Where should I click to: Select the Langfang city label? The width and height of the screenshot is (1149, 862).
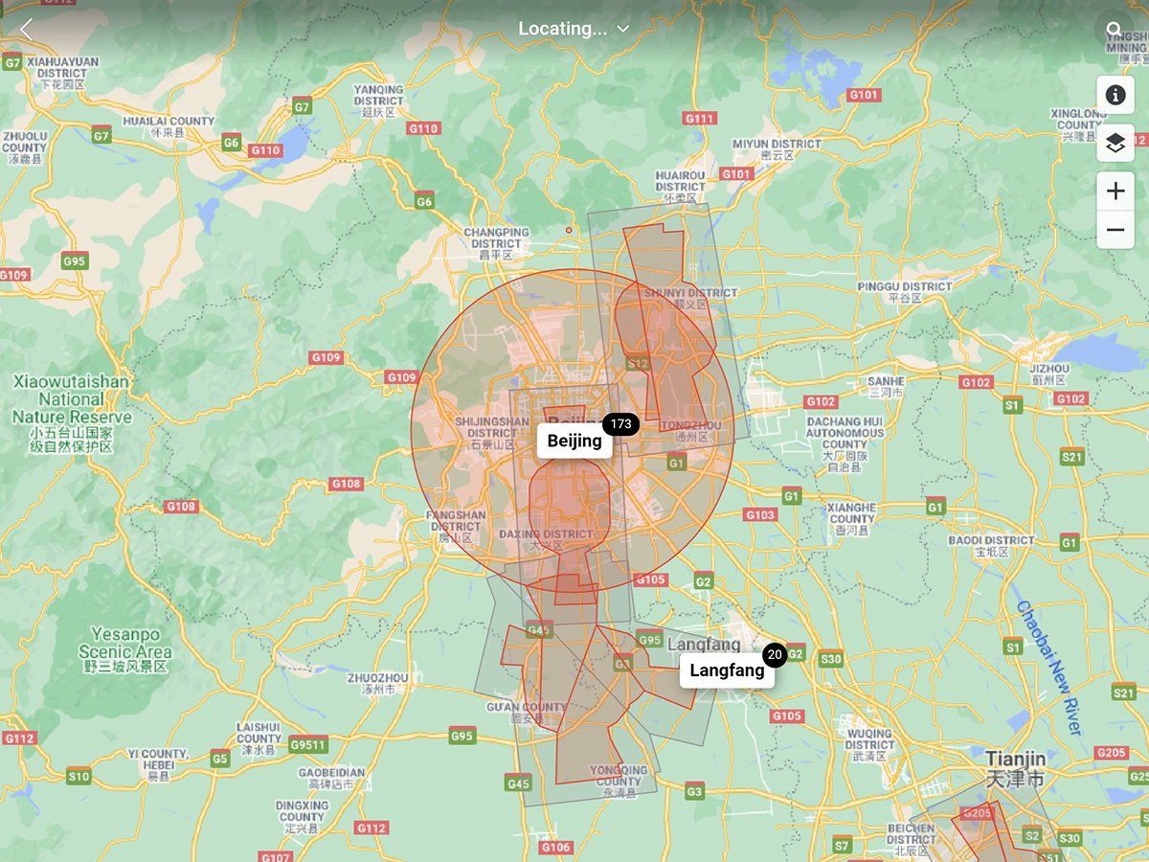pyautogui.click(x=727, y=670)
